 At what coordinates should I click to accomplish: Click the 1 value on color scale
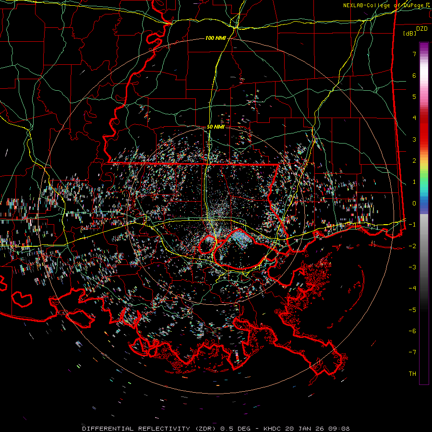click(x=414, y=182)
